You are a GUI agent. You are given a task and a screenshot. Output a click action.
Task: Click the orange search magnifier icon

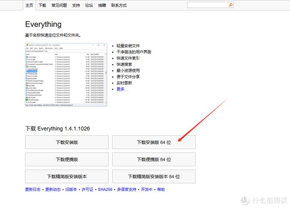click(x=231, y=5)
